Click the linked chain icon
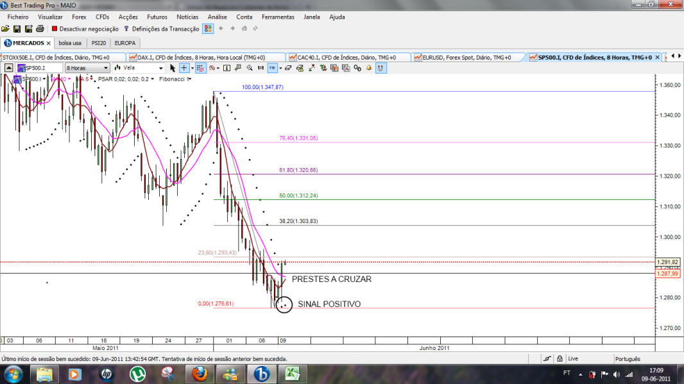 click(357, 68)
